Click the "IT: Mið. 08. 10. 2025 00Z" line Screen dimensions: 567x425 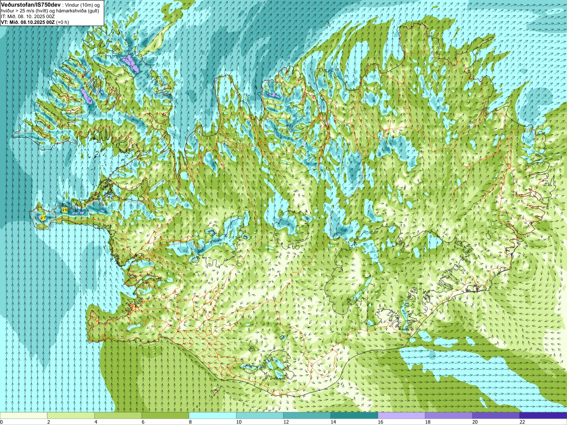(28, 16)
